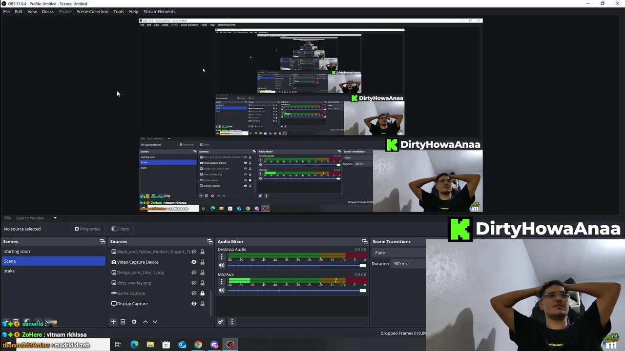The width and height of the screenshot is (625, 351).
Task: Click the camera icon of Video Capture Device
Action: pyautogui.click(x=114, y=262)
